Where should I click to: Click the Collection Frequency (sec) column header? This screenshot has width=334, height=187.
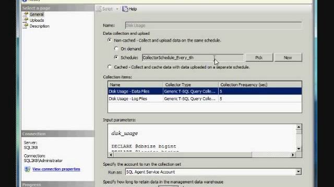(260, 85)
